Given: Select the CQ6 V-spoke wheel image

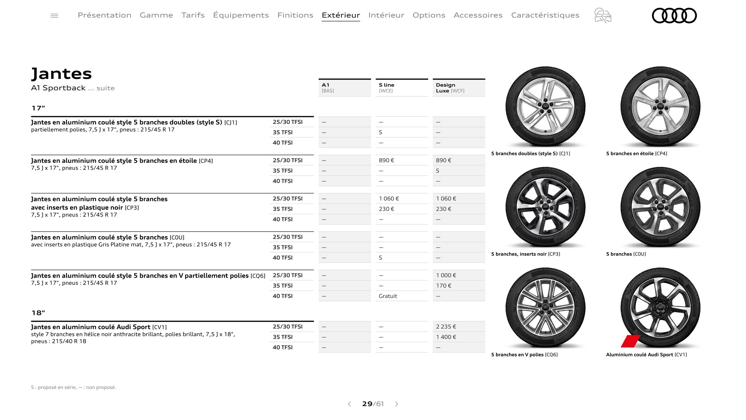Looking at the screenshot, I should [x=545, y=308].
